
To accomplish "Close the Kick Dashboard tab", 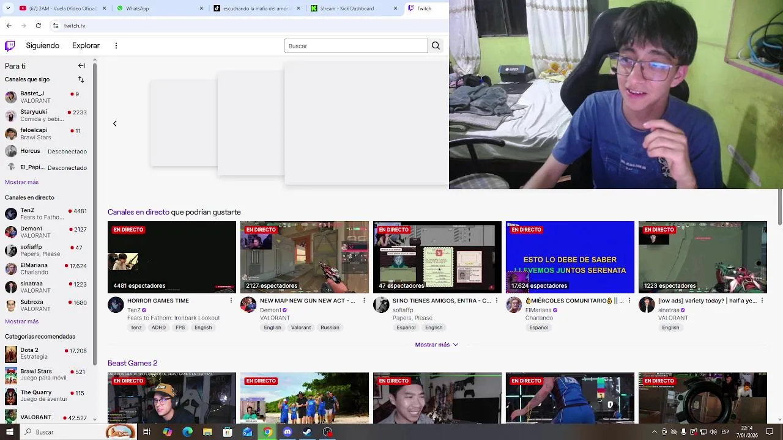I will pyautogui.click(x=395, y=9).
